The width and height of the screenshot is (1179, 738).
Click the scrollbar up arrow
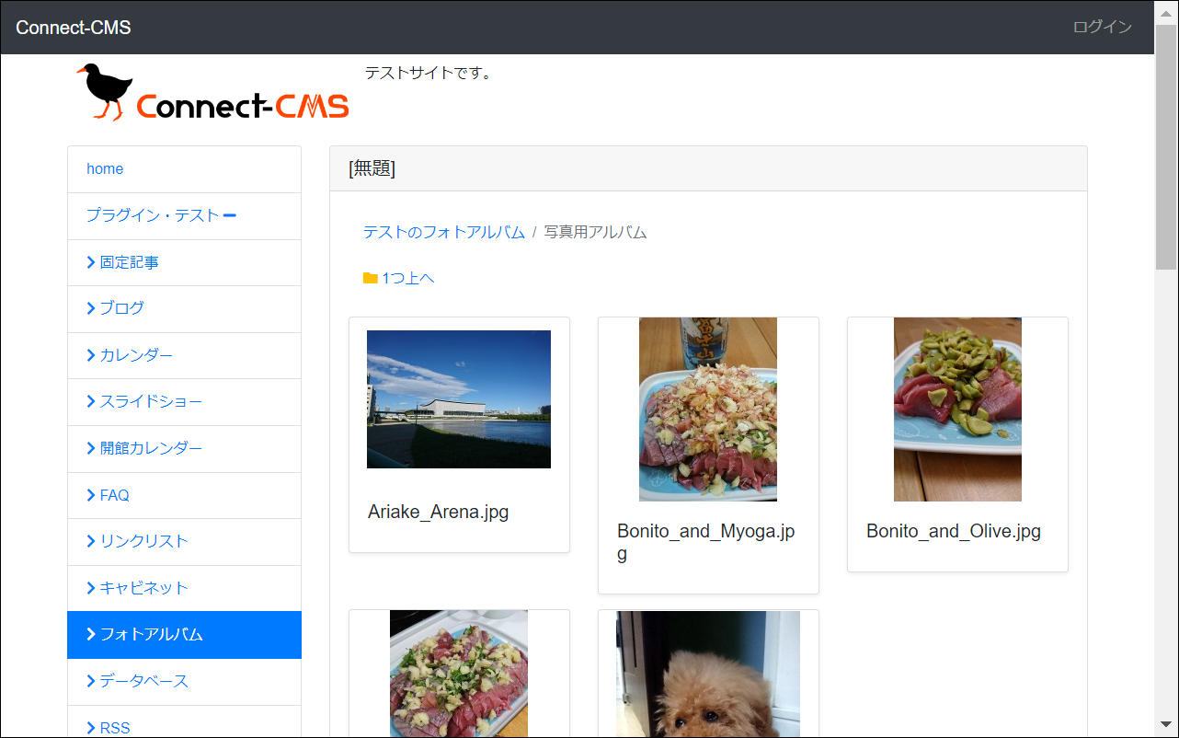click(1166, 13)
